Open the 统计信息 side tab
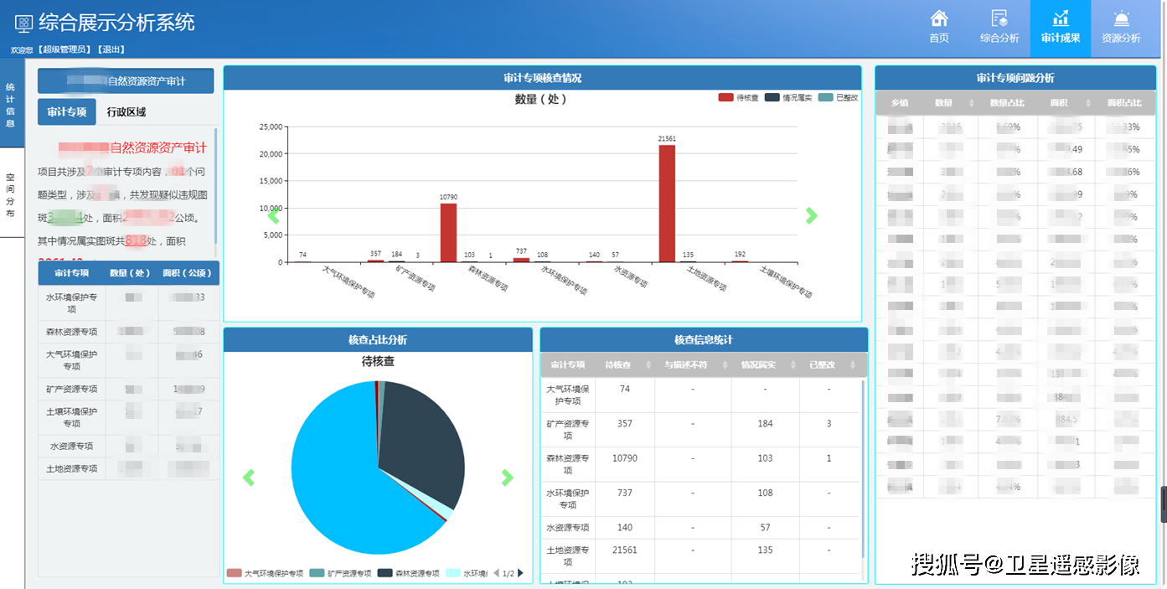This screenshot has height=589, width=1167. pyautogui.click(x=11, y=105)
